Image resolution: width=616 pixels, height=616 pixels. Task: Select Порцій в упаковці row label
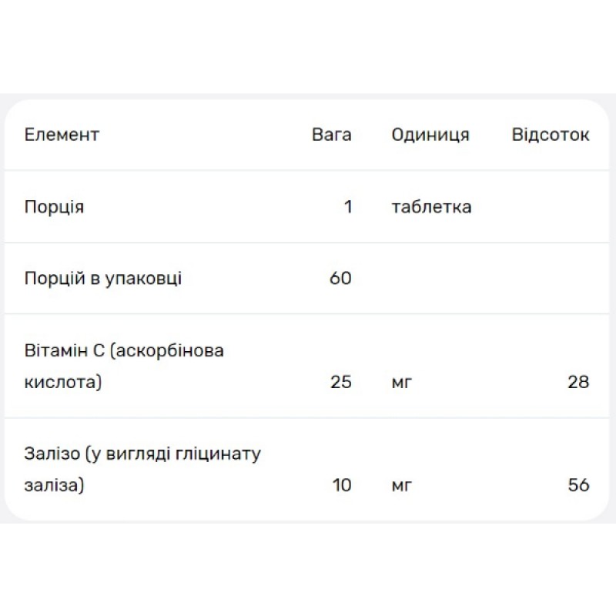pyautogui.click(x=103, y=278)
